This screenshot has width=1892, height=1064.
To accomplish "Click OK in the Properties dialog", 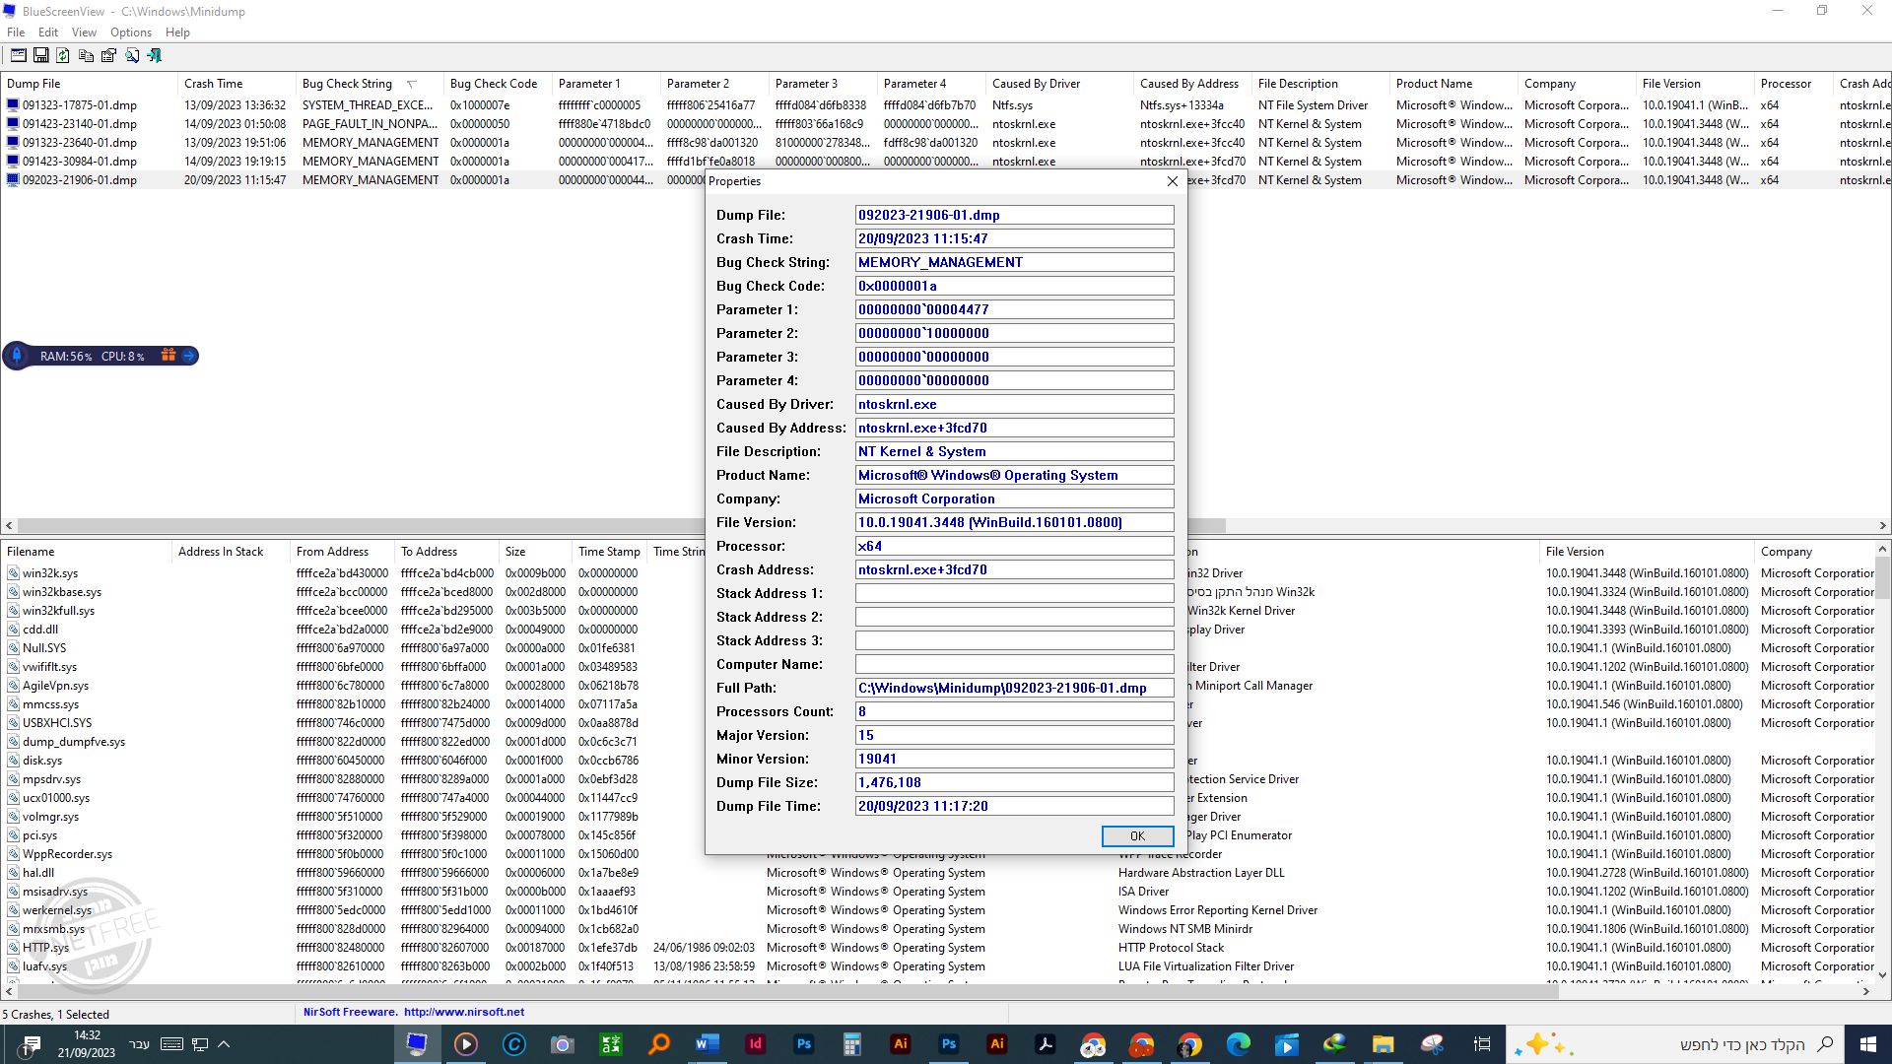I will 1137,835.
